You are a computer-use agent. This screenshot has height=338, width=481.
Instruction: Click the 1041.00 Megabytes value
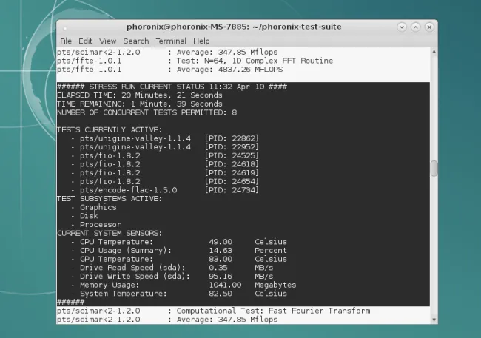[x=252, y=285]
